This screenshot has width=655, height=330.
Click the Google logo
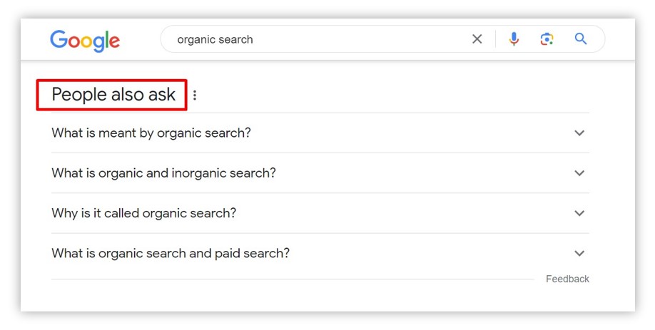85,41
